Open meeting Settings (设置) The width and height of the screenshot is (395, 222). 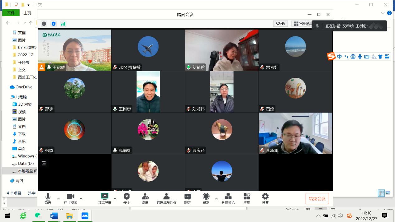pyautogui.click(x=265, y=198)
